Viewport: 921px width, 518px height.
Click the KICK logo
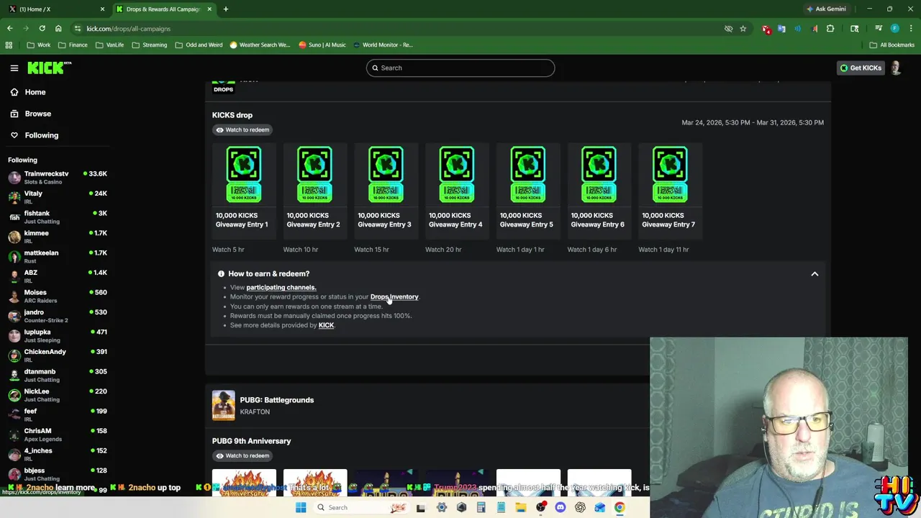click(x=49, y=68)
